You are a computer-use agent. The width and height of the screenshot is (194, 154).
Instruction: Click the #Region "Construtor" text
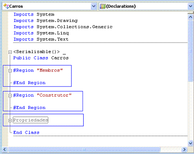pos(42,95)
